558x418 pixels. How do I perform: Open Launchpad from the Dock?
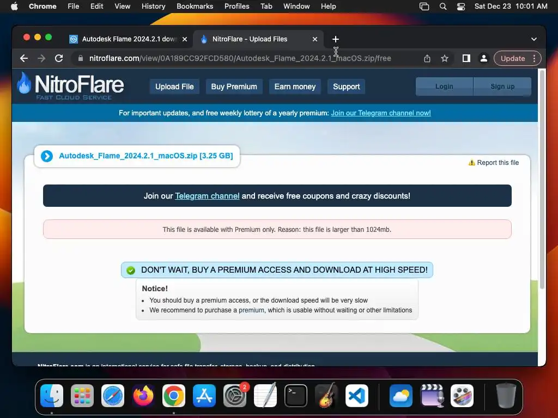82,396
